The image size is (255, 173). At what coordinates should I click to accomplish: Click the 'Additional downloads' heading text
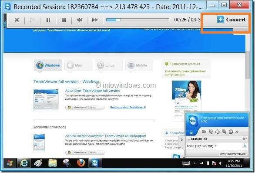coord(50,127)
